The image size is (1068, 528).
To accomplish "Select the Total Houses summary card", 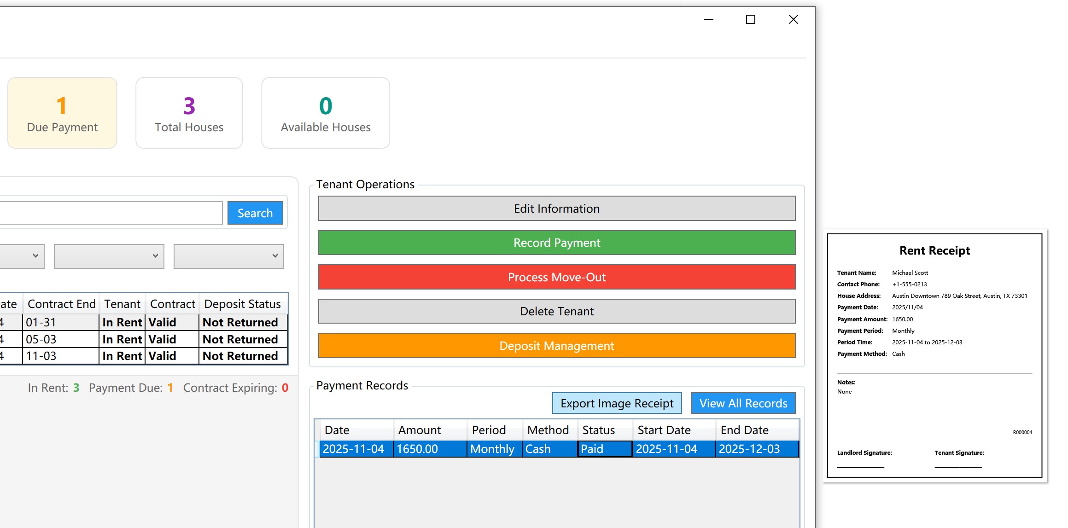I will click(189, 112).
